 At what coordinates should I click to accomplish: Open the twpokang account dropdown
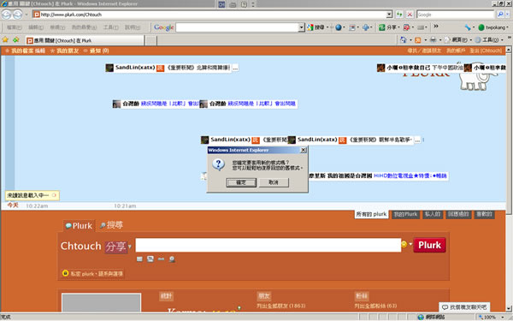493,27
